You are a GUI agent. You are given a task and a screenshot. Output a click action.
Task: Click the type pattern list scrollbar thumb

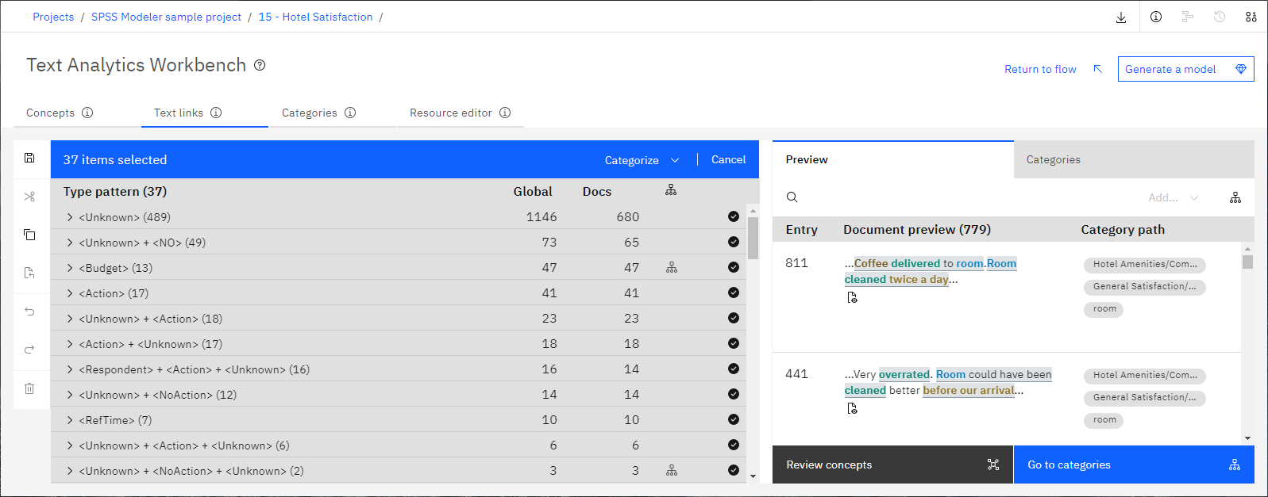(x=753, y=238)
